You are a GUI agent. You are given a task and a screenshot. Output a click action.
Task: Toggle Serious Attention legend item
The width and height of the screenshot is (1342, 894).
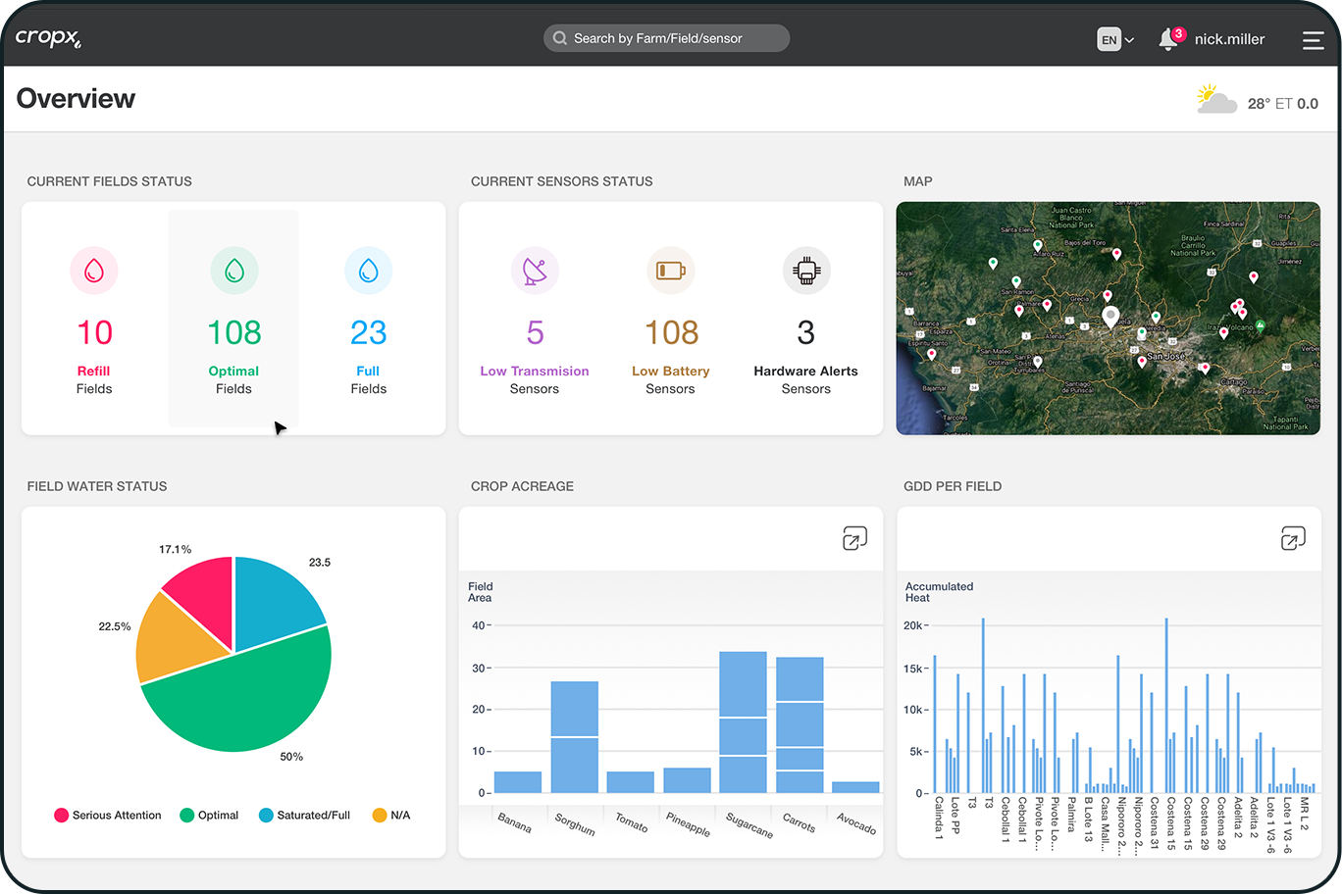click(x=108, y=816)
